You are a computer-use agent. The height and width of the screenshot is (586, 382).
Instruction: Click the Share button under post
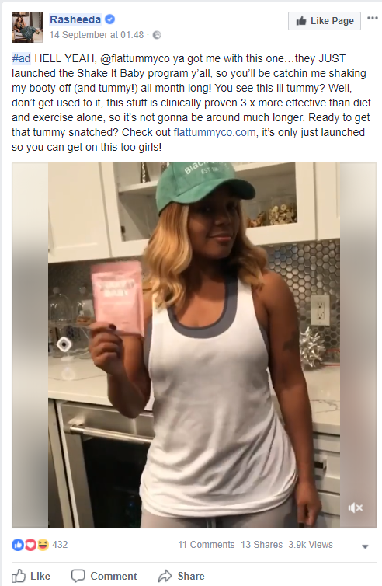click(182, 576)
